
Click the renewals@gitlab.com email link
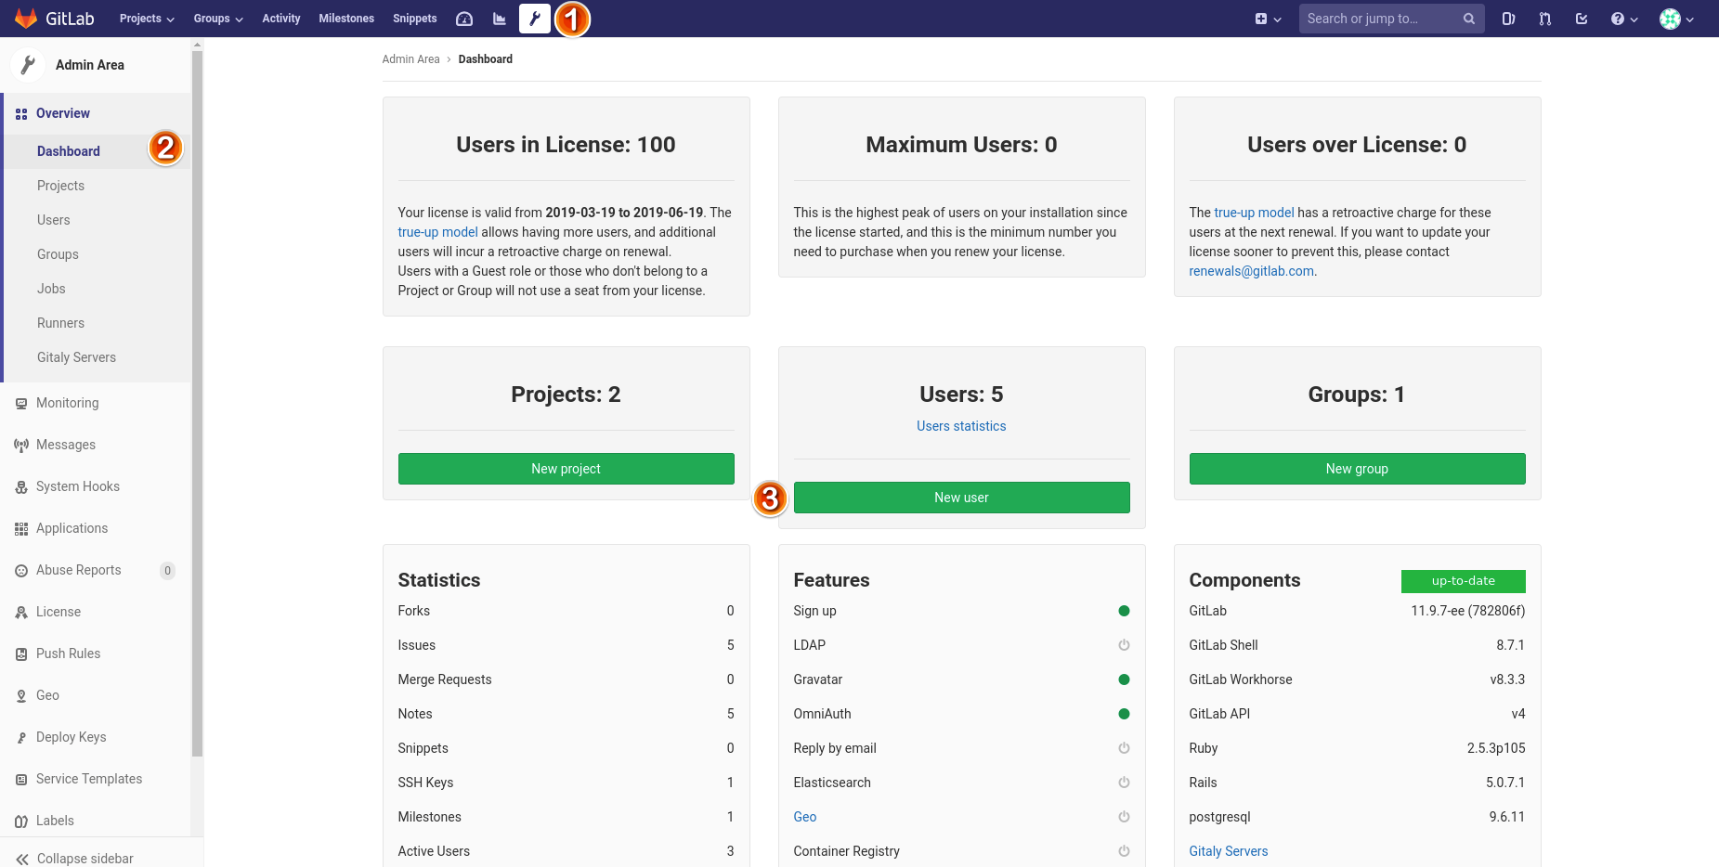point(1251,271)
